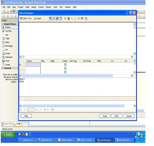Open the Debug menu

pyautogui.click(x=34, y=7)
